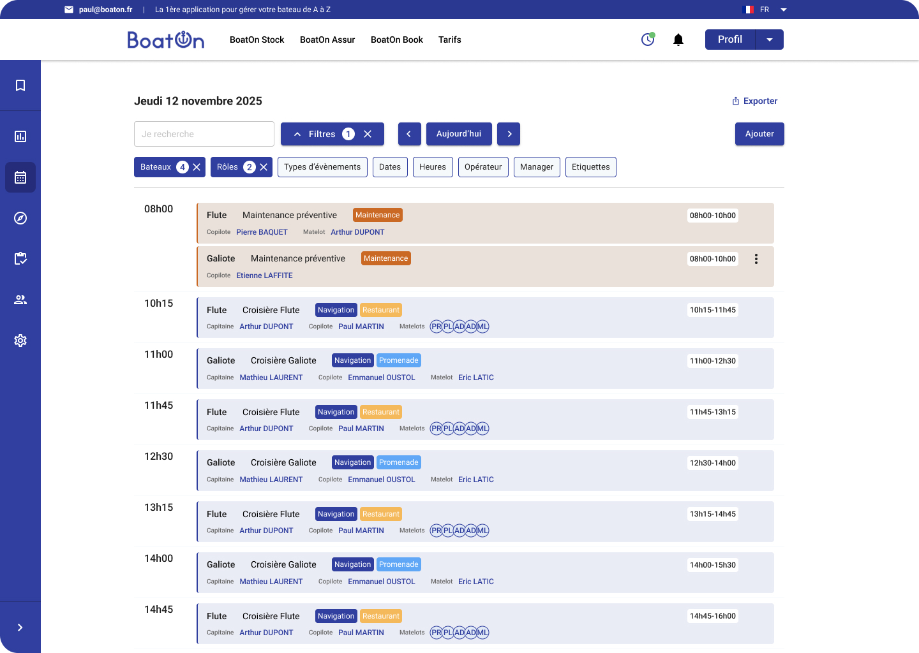Click the Exporter link
The image size is (919, 653).
(x=755, y=100)
